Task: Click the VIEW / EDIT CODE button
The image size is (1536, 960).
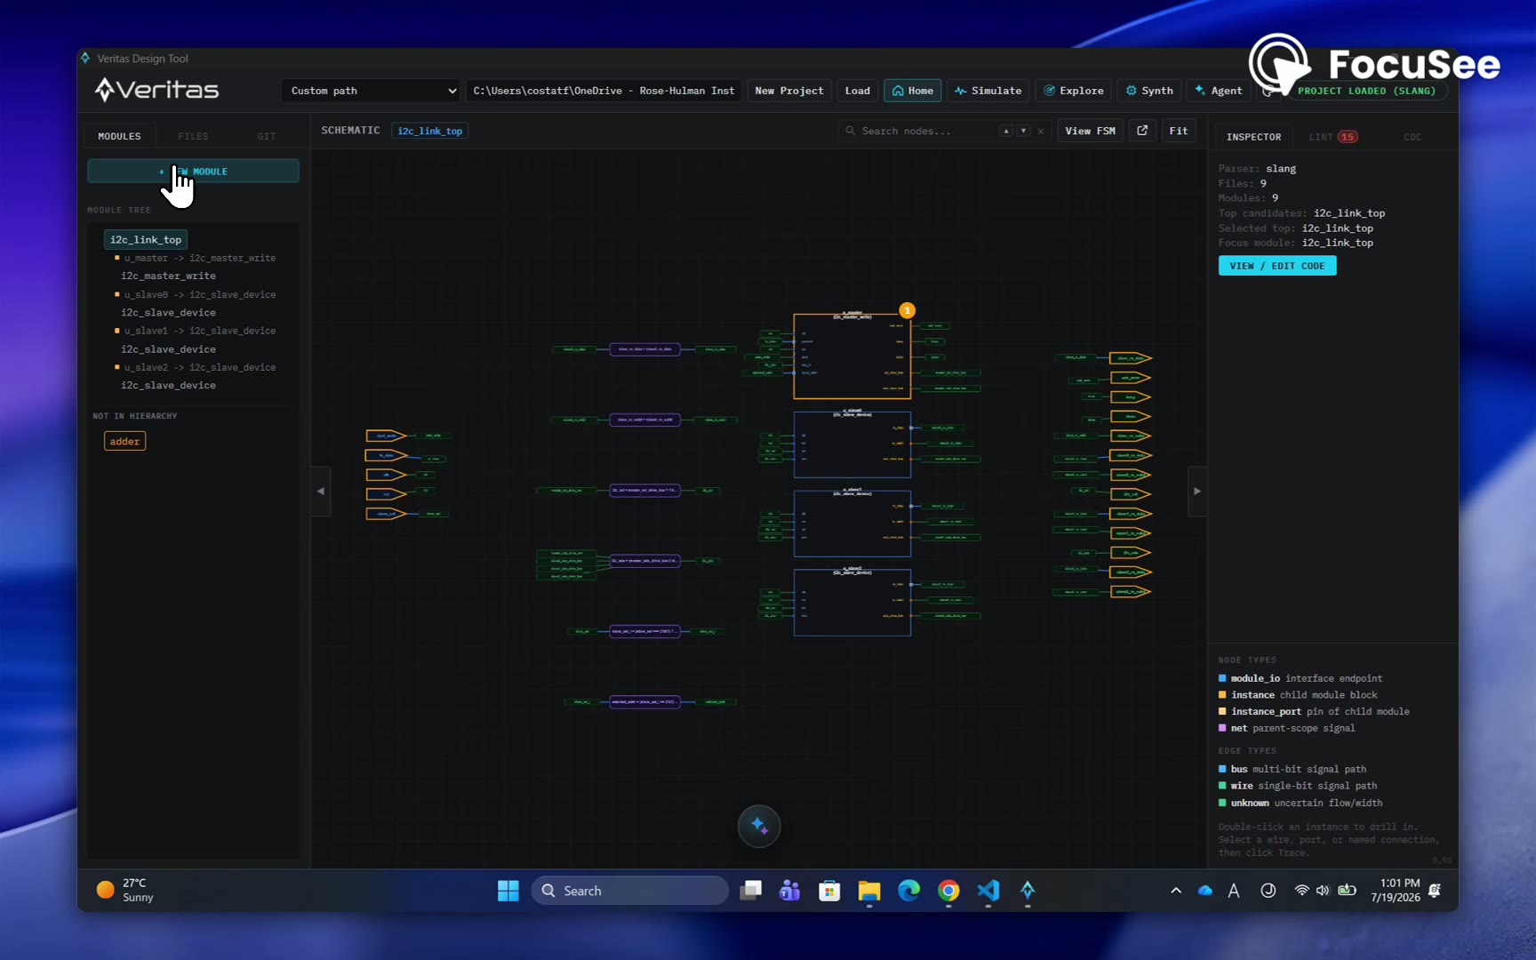Action: (1276, 266)
